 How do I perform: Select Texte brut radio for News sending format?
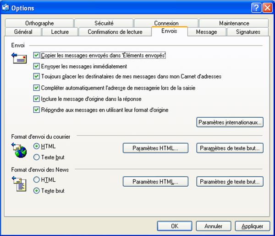tap(36, 191)
